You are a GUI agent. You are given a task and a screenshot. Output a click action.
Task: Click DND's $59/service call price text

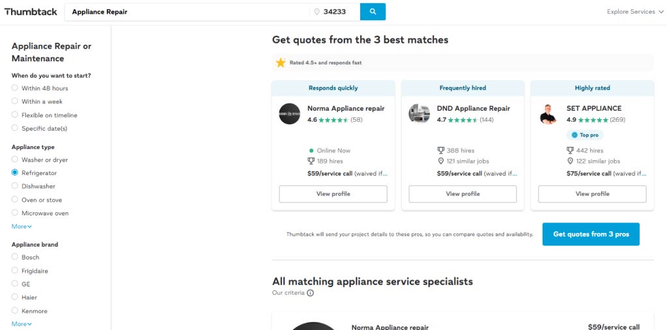click(x=459, y=174)
